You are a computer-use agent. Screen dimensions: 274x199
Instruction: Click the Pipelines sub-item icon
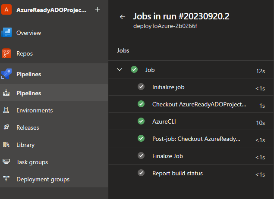tap(6, 93)
